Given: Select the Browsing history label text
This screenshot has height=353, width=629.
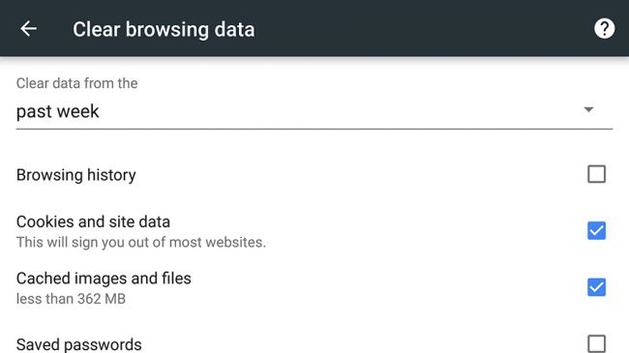Looking at the screenshot, I should (76, 175).
